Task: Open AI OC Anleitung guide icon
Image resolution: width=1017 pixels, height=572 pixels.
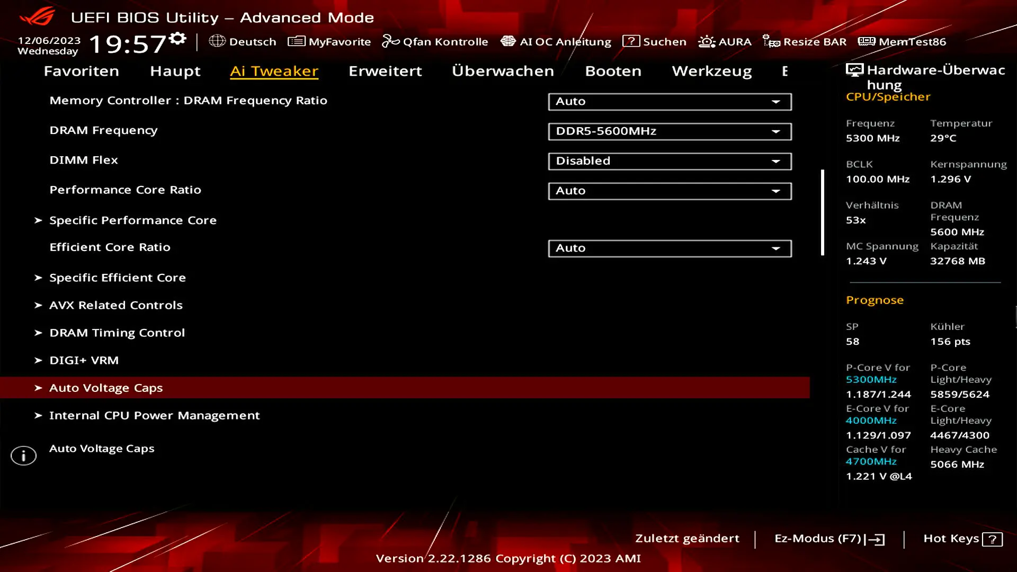Action: pyautogui.click(x=508, y=41)
